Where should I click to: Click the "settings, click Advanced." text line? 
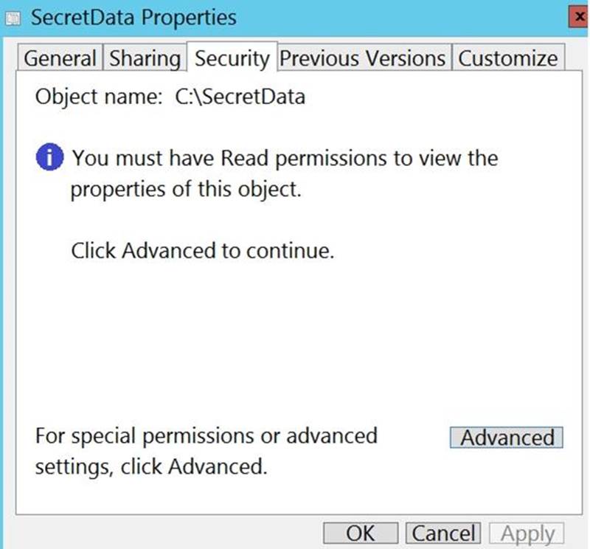click(150, 466)
